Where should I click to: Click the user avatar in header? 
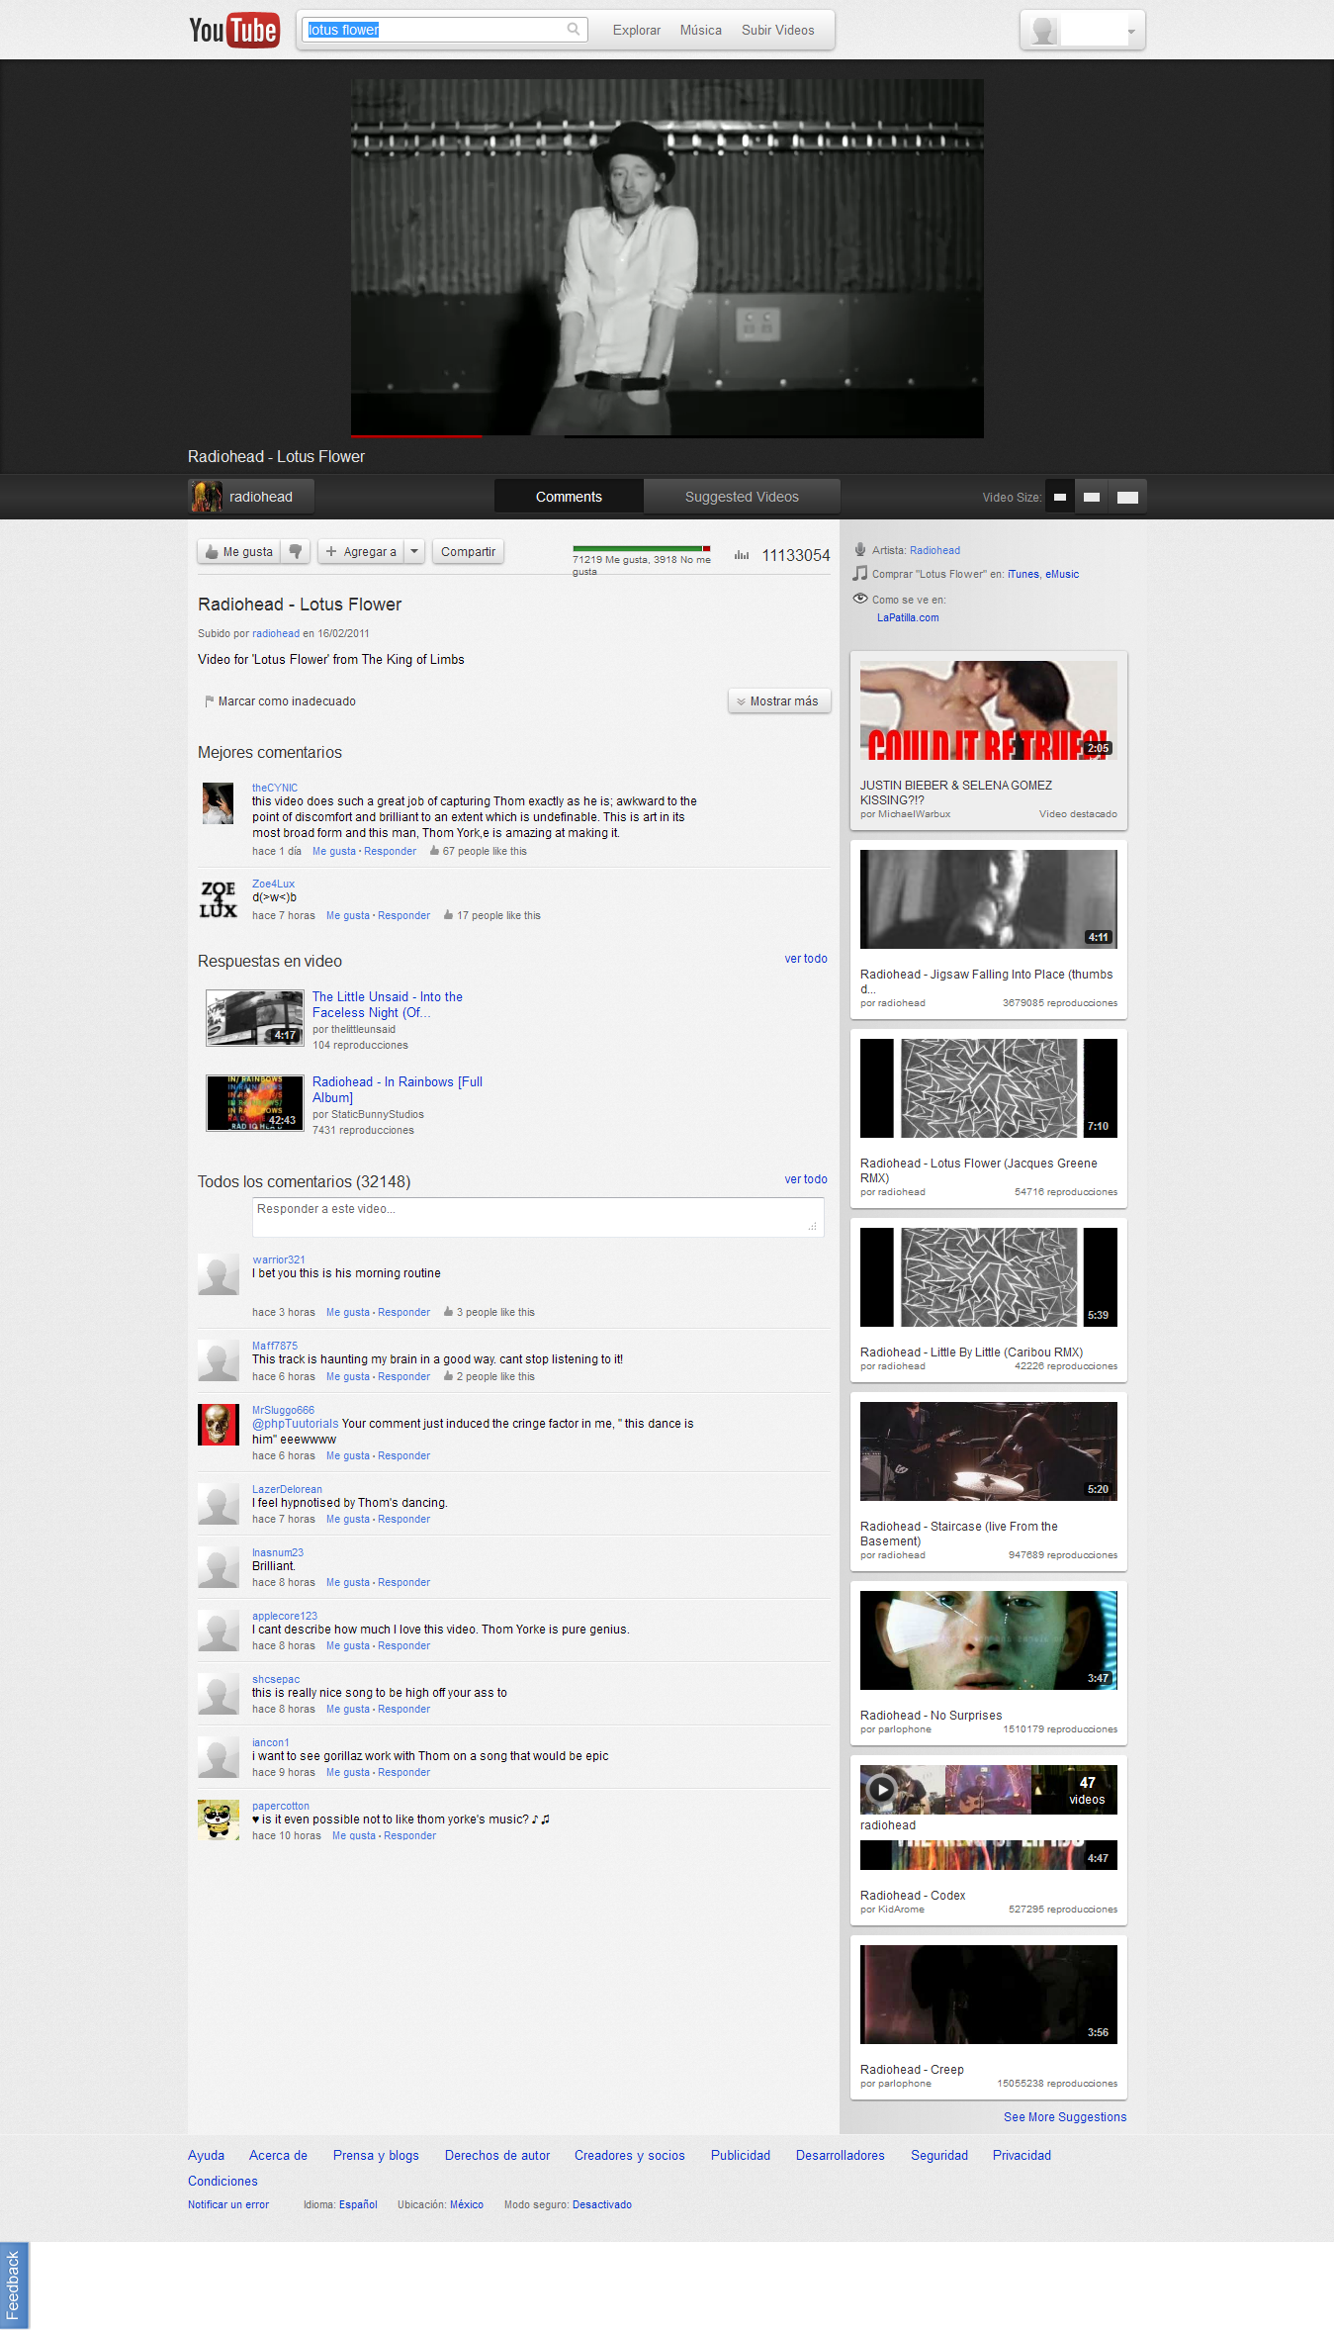(1043, 31)
